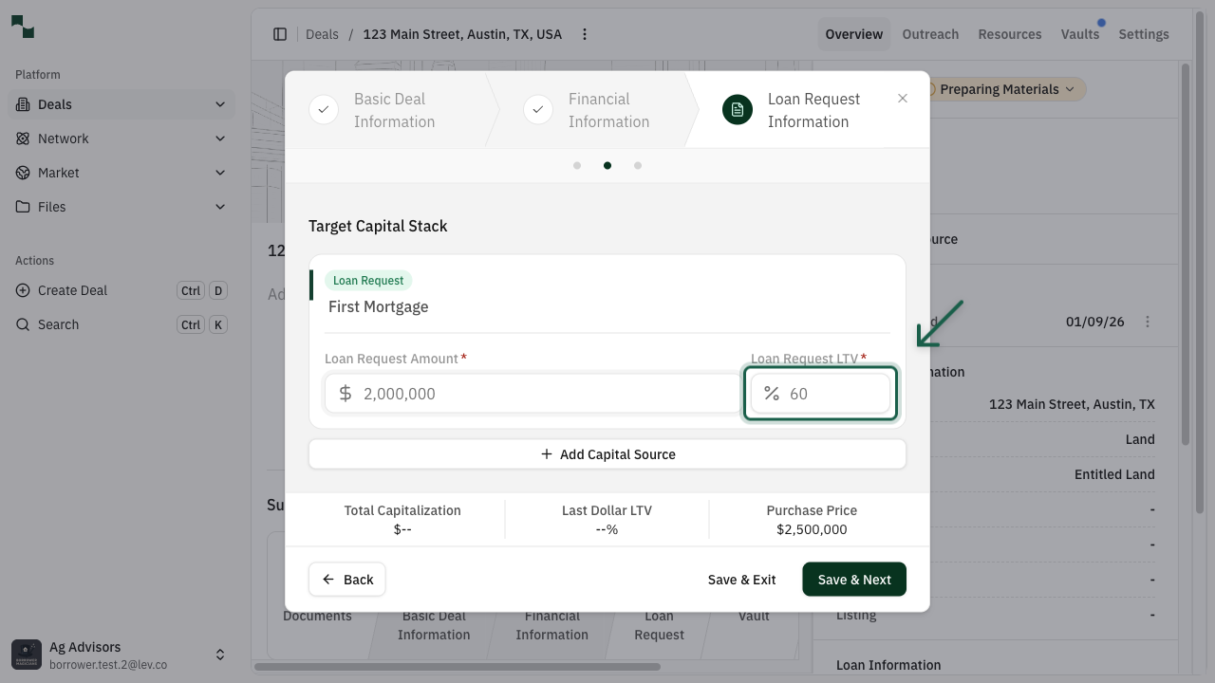Select the Deals icon in the sidebar
Viewport: 1215px width, 683px height.
(x=21, y=104)
